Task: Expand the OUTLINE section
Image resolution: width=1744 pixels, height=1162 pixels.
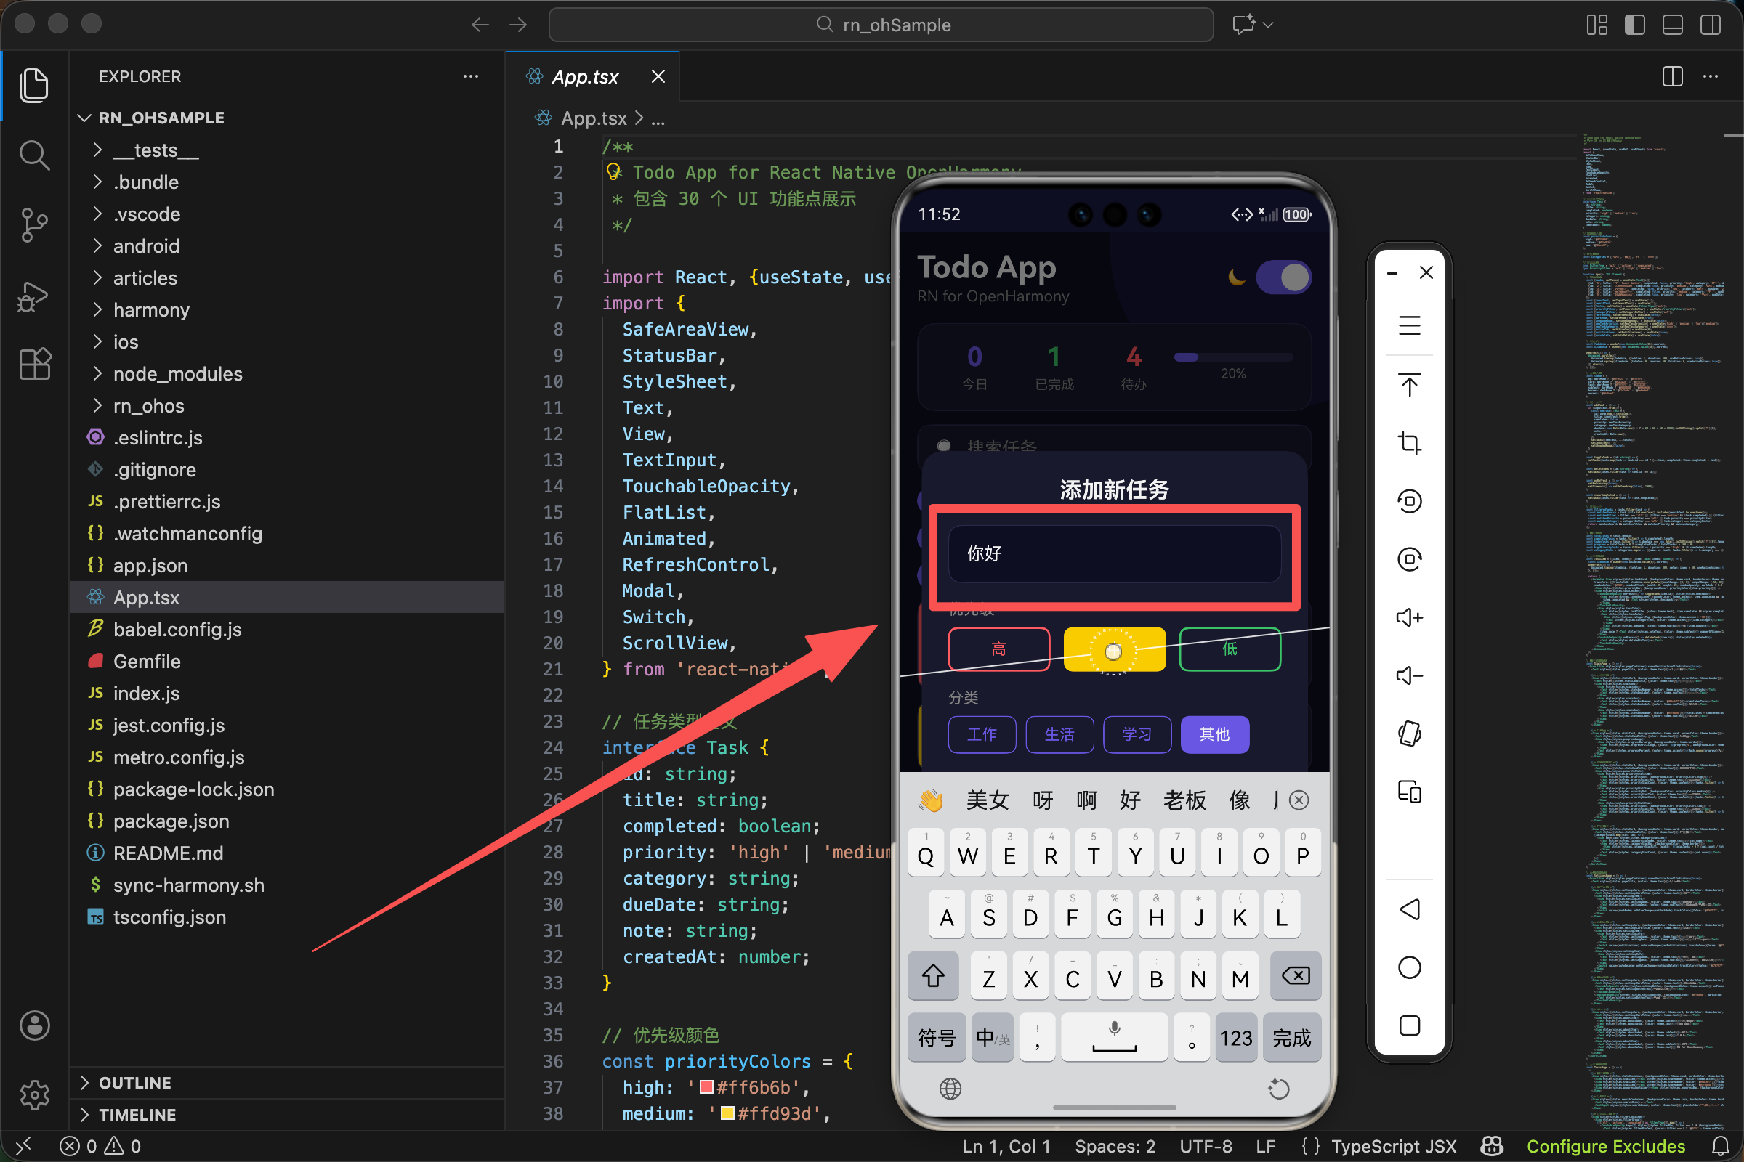Action: pos(135,1083)
